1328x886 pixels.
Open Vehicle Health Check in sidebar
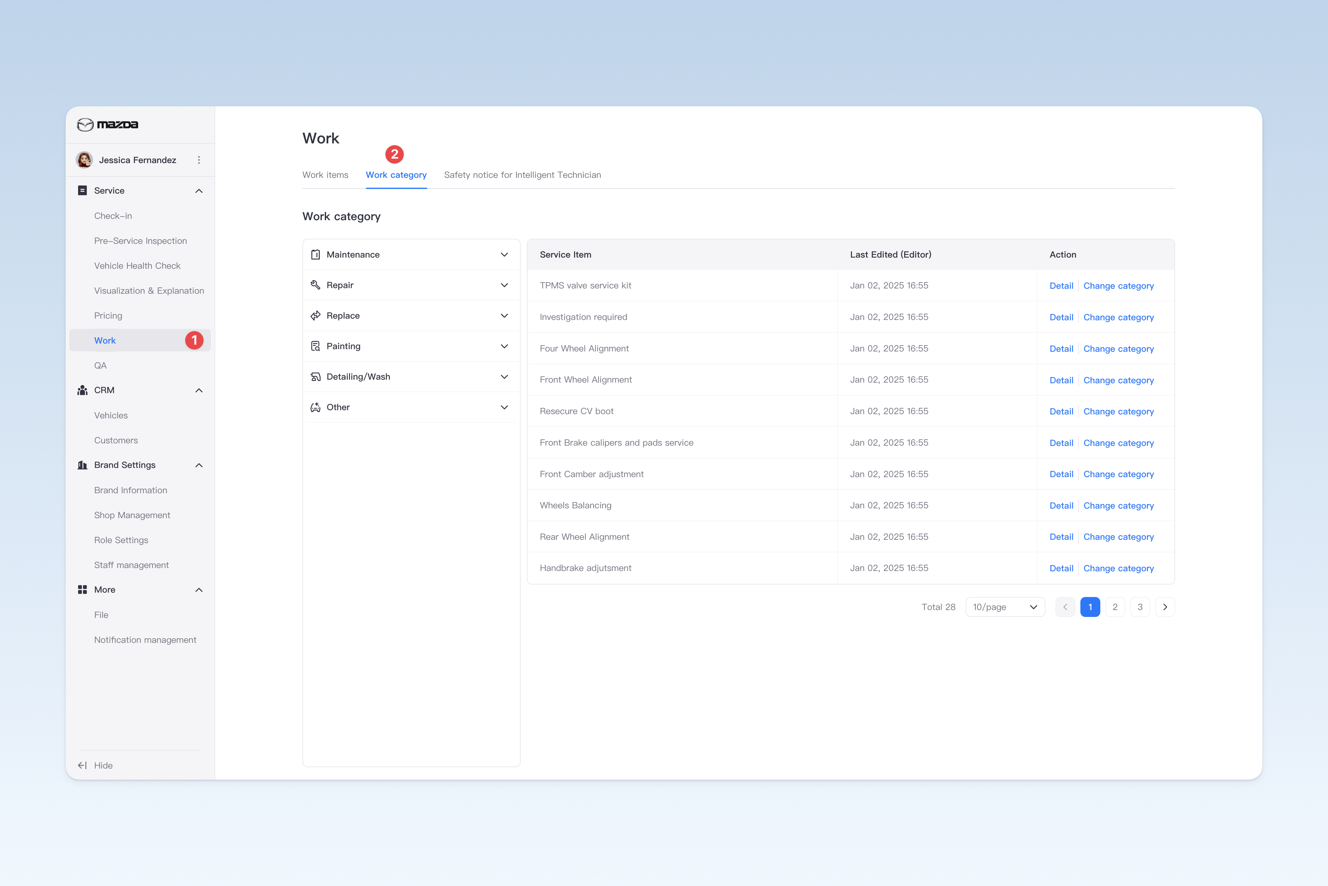tap(137, 265)
